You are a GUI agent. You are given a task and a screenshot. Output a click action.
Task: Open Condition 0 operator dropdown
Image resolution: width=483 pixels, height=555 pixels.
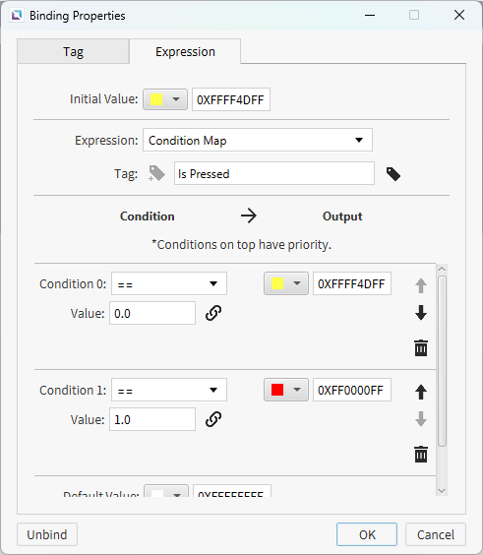coord(169,283)
